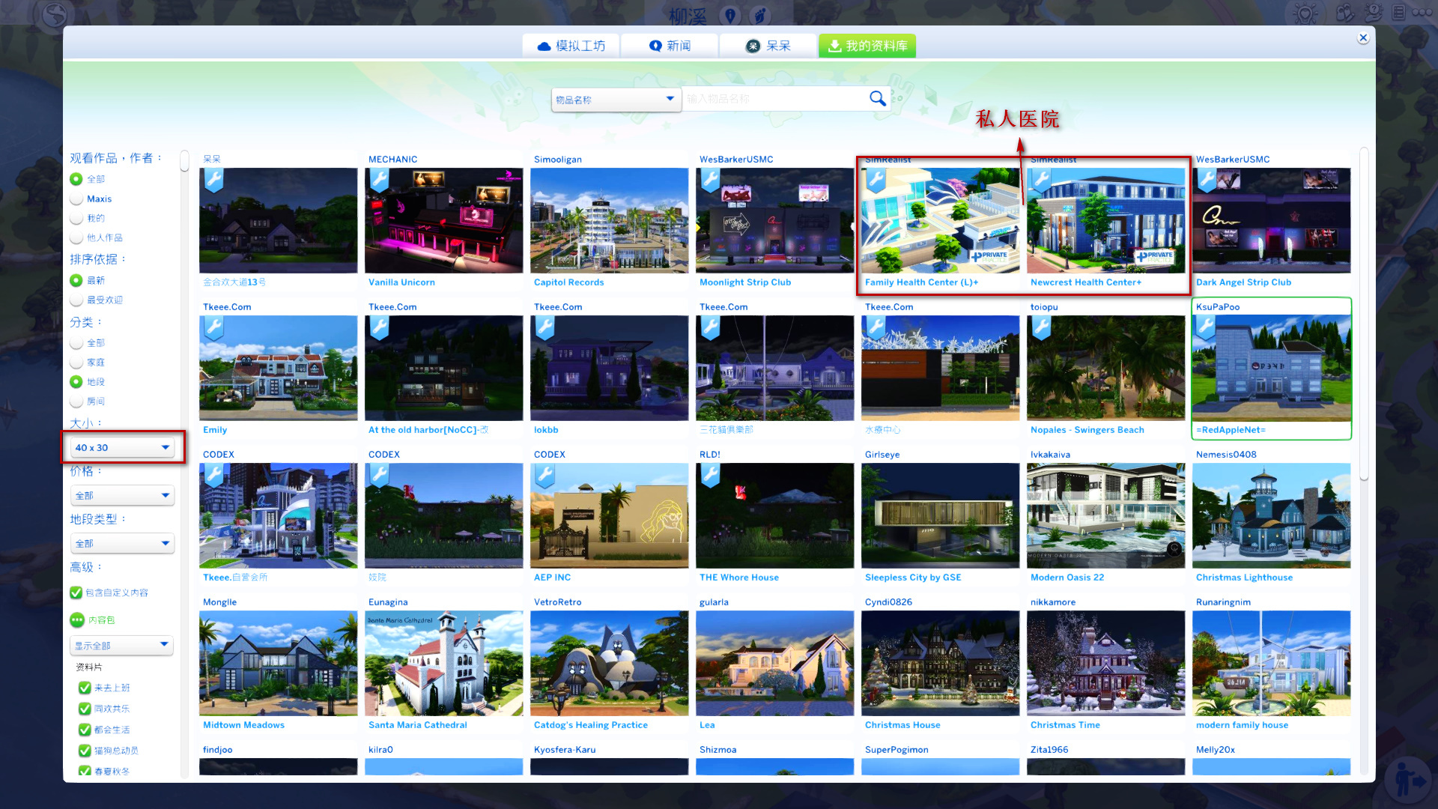The width and height of the screenshot is (1438, 809).
Task: Open the 显示全部 packs dropdown
Action: (x=121, y=645)
